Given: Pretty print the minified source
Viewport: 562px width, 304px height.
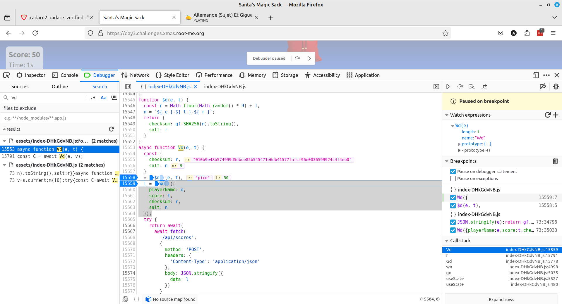Looking at the screenshot, I should (136, 299).
